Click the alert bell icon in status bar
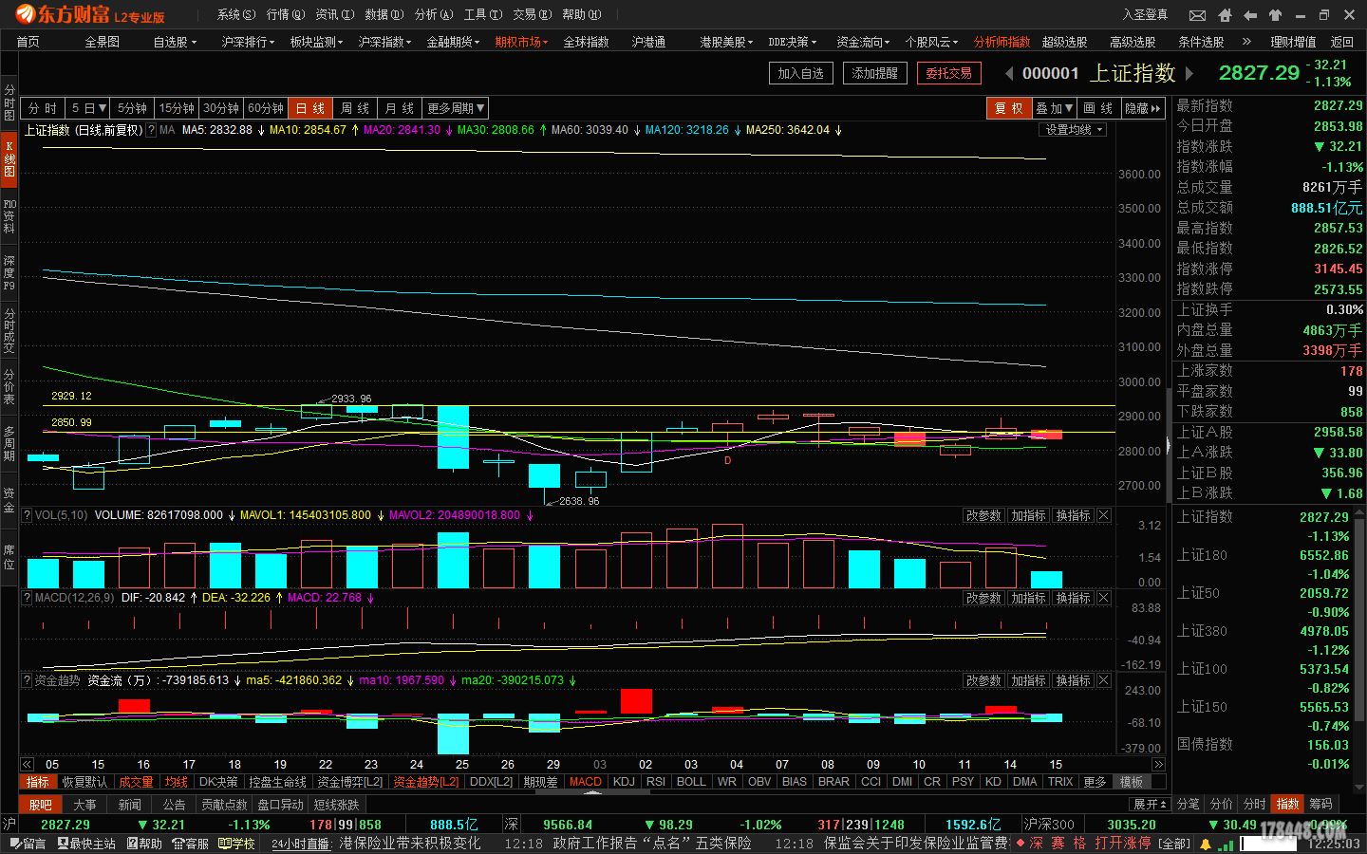1367x854 pixels. tap(1206, 844)
